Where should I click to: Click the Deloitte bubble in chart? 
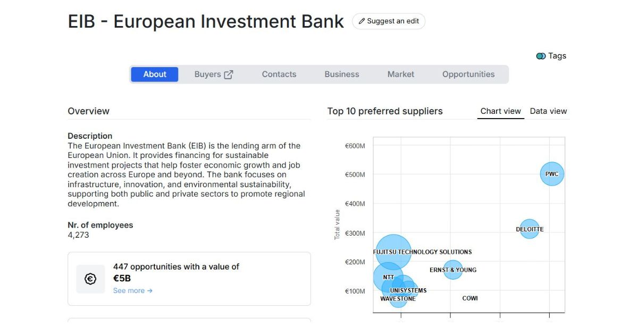529,229
